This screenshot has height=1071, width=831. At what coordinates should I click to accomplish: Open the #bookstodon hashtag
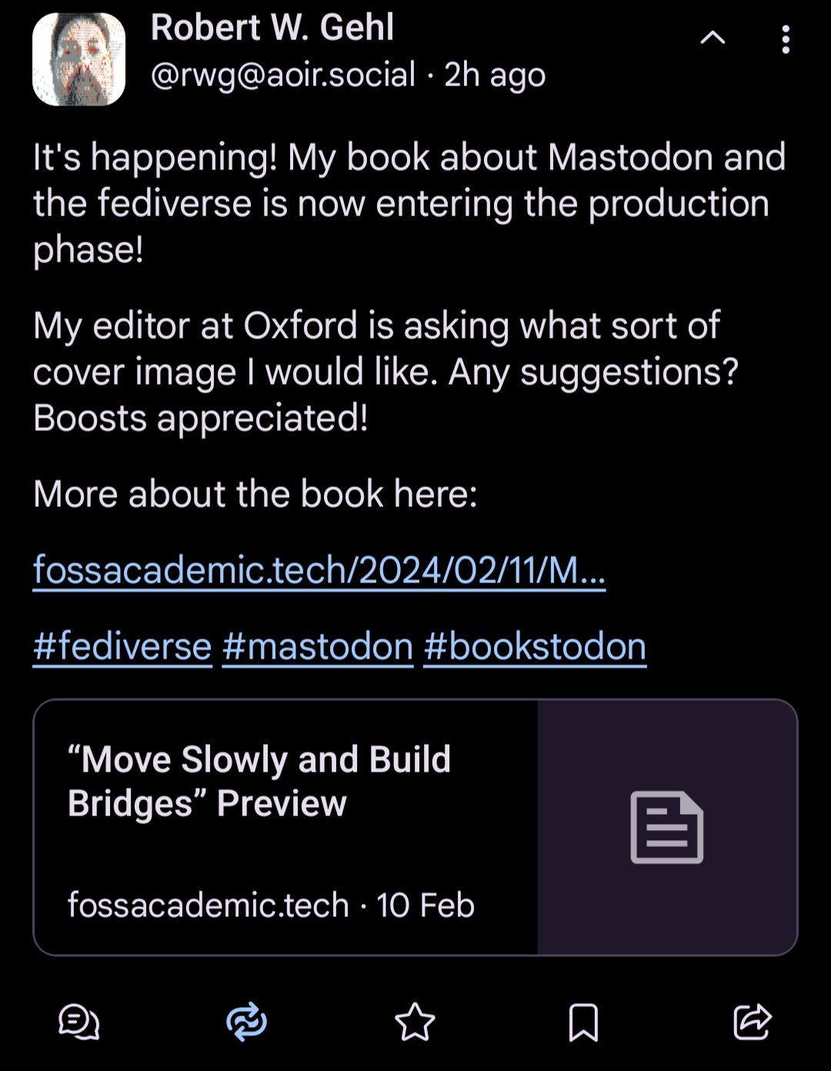pyautogui.click(x=535, y=646)
